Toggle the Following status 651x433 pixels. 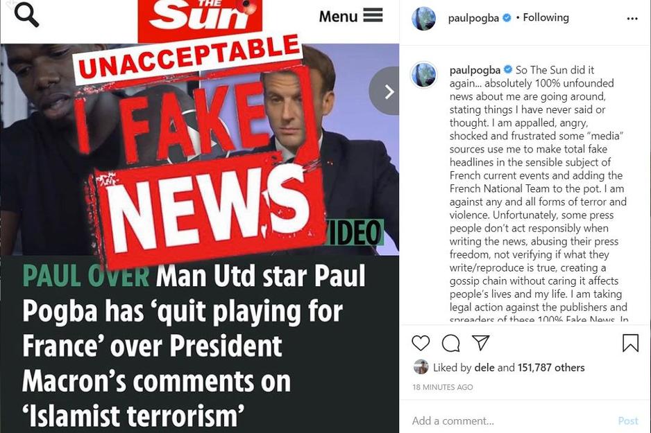546,18
